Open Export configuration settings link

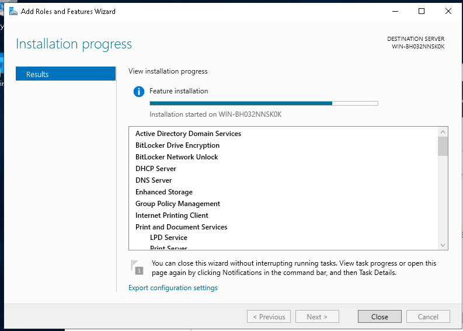click(173, 288)
